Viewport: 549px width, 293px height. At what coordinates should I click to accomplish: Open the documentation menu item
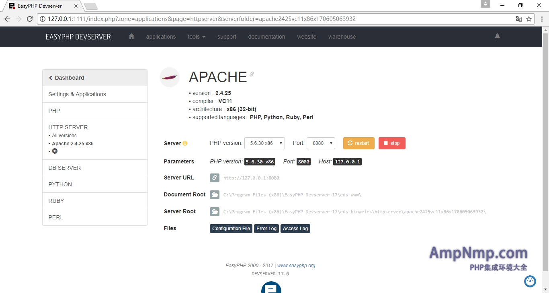tap(266, 37)
